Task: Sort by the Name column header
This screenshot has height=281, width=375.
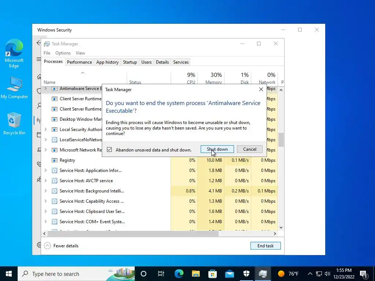Action: point(84,78)
